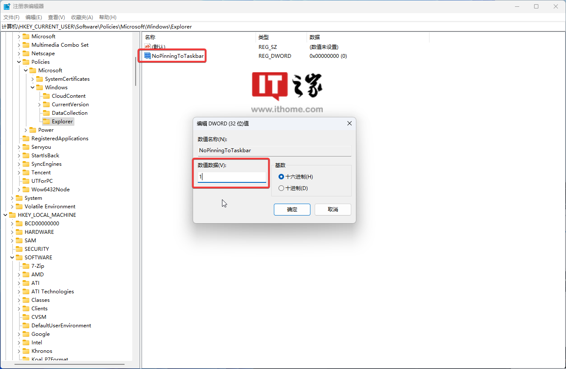Click the NoPinningToTaskbar DWORD value icon
566x369 pixels.
tap(148, 56)
